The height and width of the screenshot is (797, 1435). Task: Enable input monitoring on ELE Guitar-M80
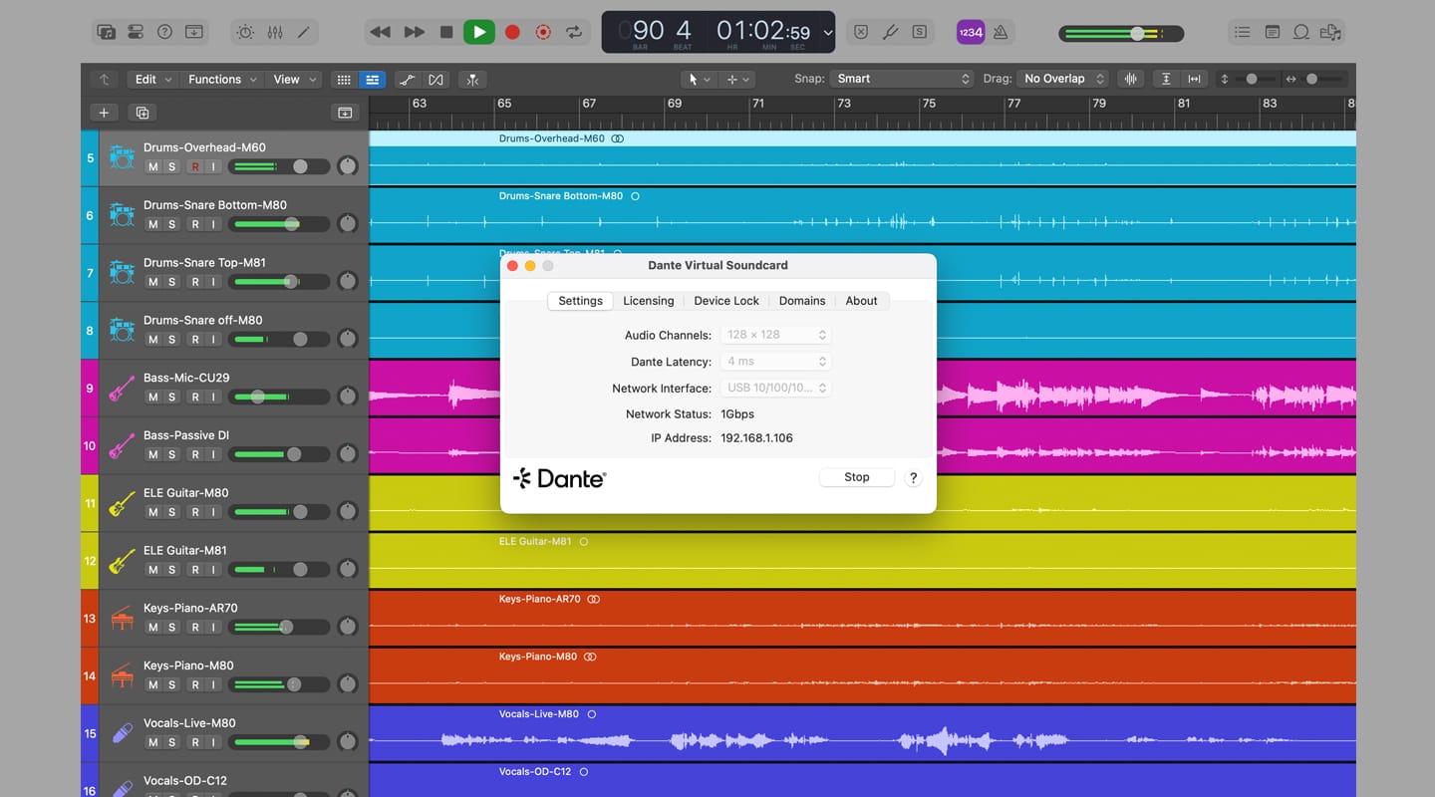[x=212, y=512]
